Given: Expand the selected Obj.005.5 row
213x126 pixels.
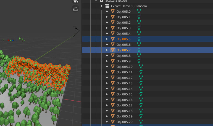Looking at the screenshot, I should click(x=107, y=39).
